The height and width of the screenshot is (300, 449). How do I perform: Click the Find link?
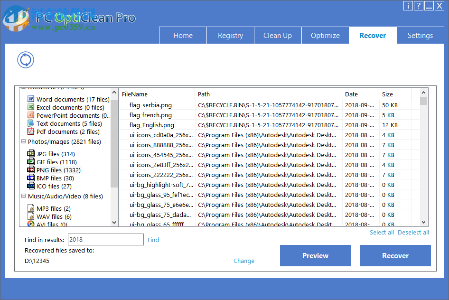(x=153, y=240)
